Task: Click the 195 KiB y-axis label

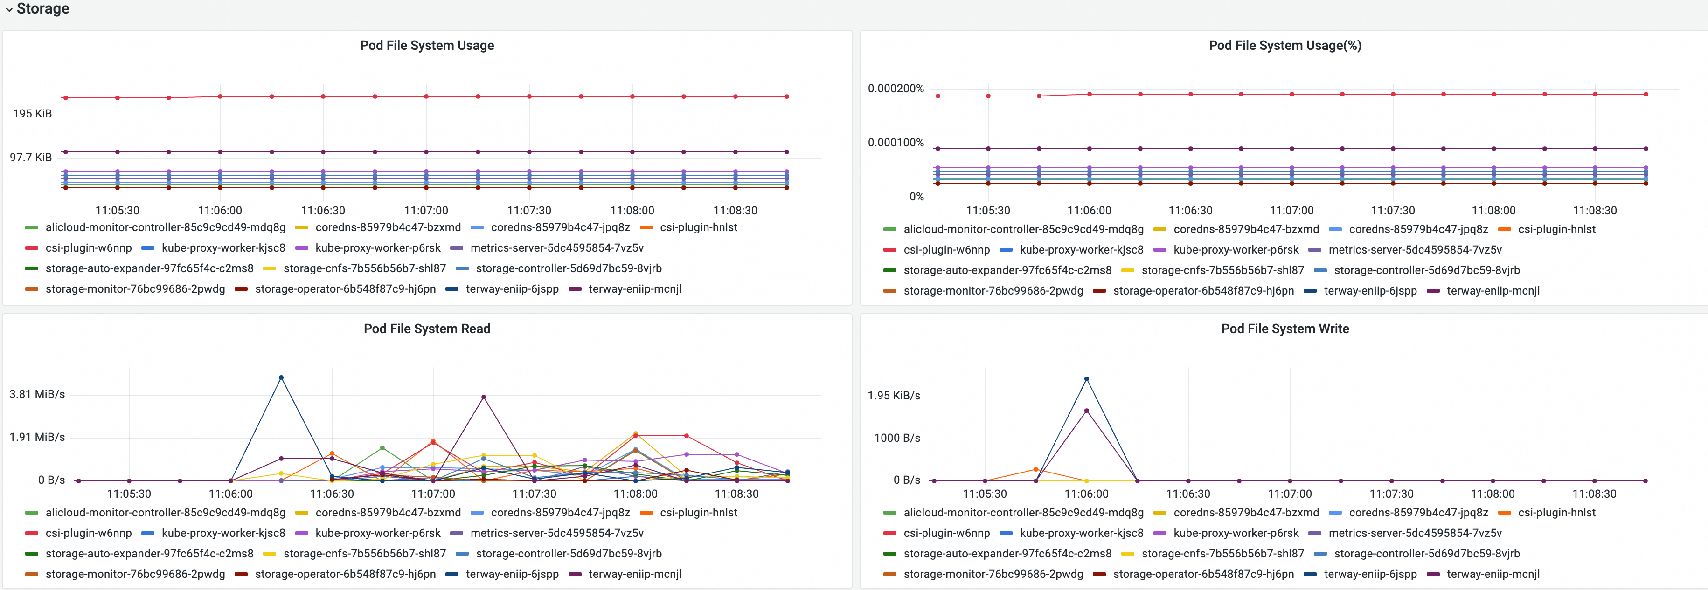Action: point(32,113)
